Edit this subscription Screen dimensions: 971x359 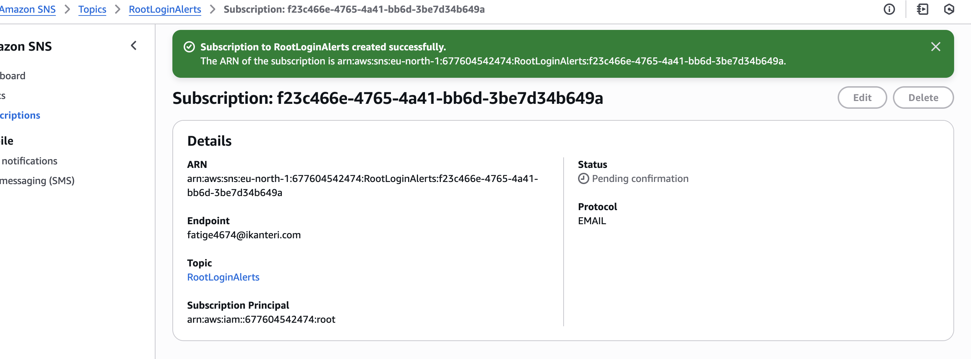pos(862,98)
